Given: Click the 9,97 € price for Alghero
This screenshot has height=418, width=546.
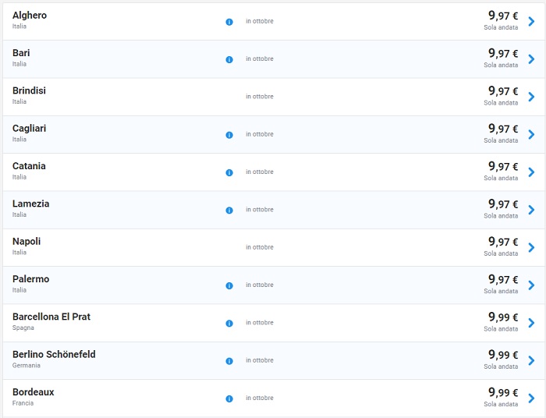Looking at the screenshot, I should click(x=503, y=16).
